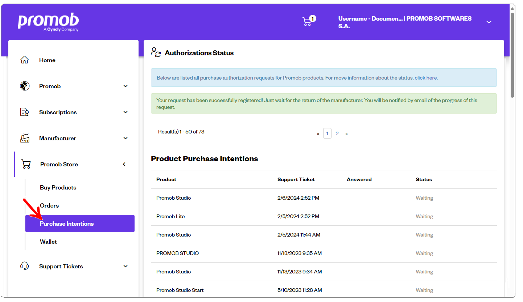The width and height of the screenshot is (523, 302).
Task: Expand the Promob menu chevron
Action: coord(125,86)
